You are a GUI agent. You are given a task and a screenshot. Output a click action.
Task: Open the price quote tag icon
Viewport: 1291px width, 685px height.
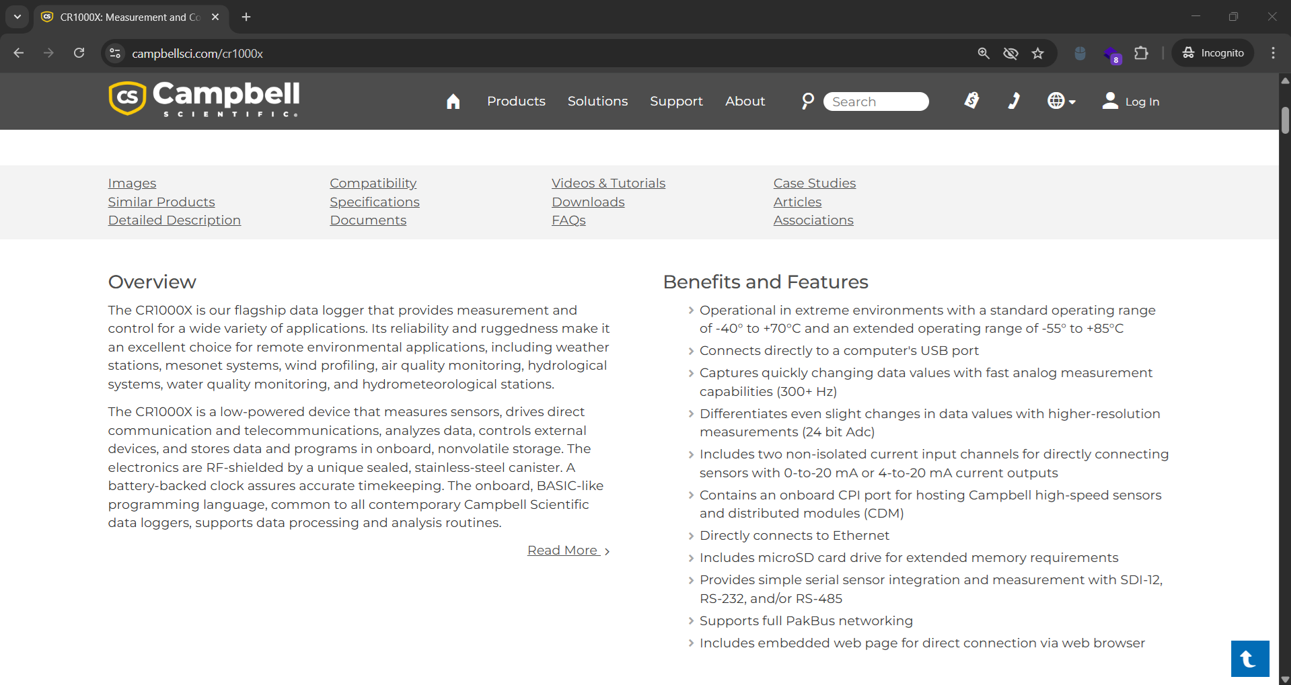click(971, 101)
